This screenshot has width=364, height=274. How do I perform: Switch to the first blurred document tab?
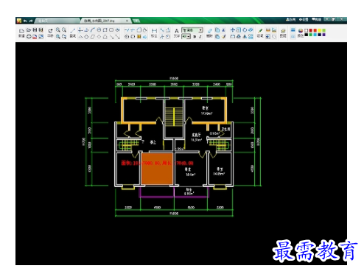(57, 21)
